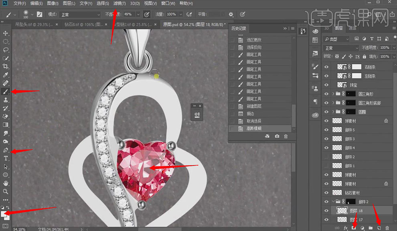Click the delete layer trash icon
Image resolution: width=397 pixels, height=231 pixels.
(x=387, y=228)
